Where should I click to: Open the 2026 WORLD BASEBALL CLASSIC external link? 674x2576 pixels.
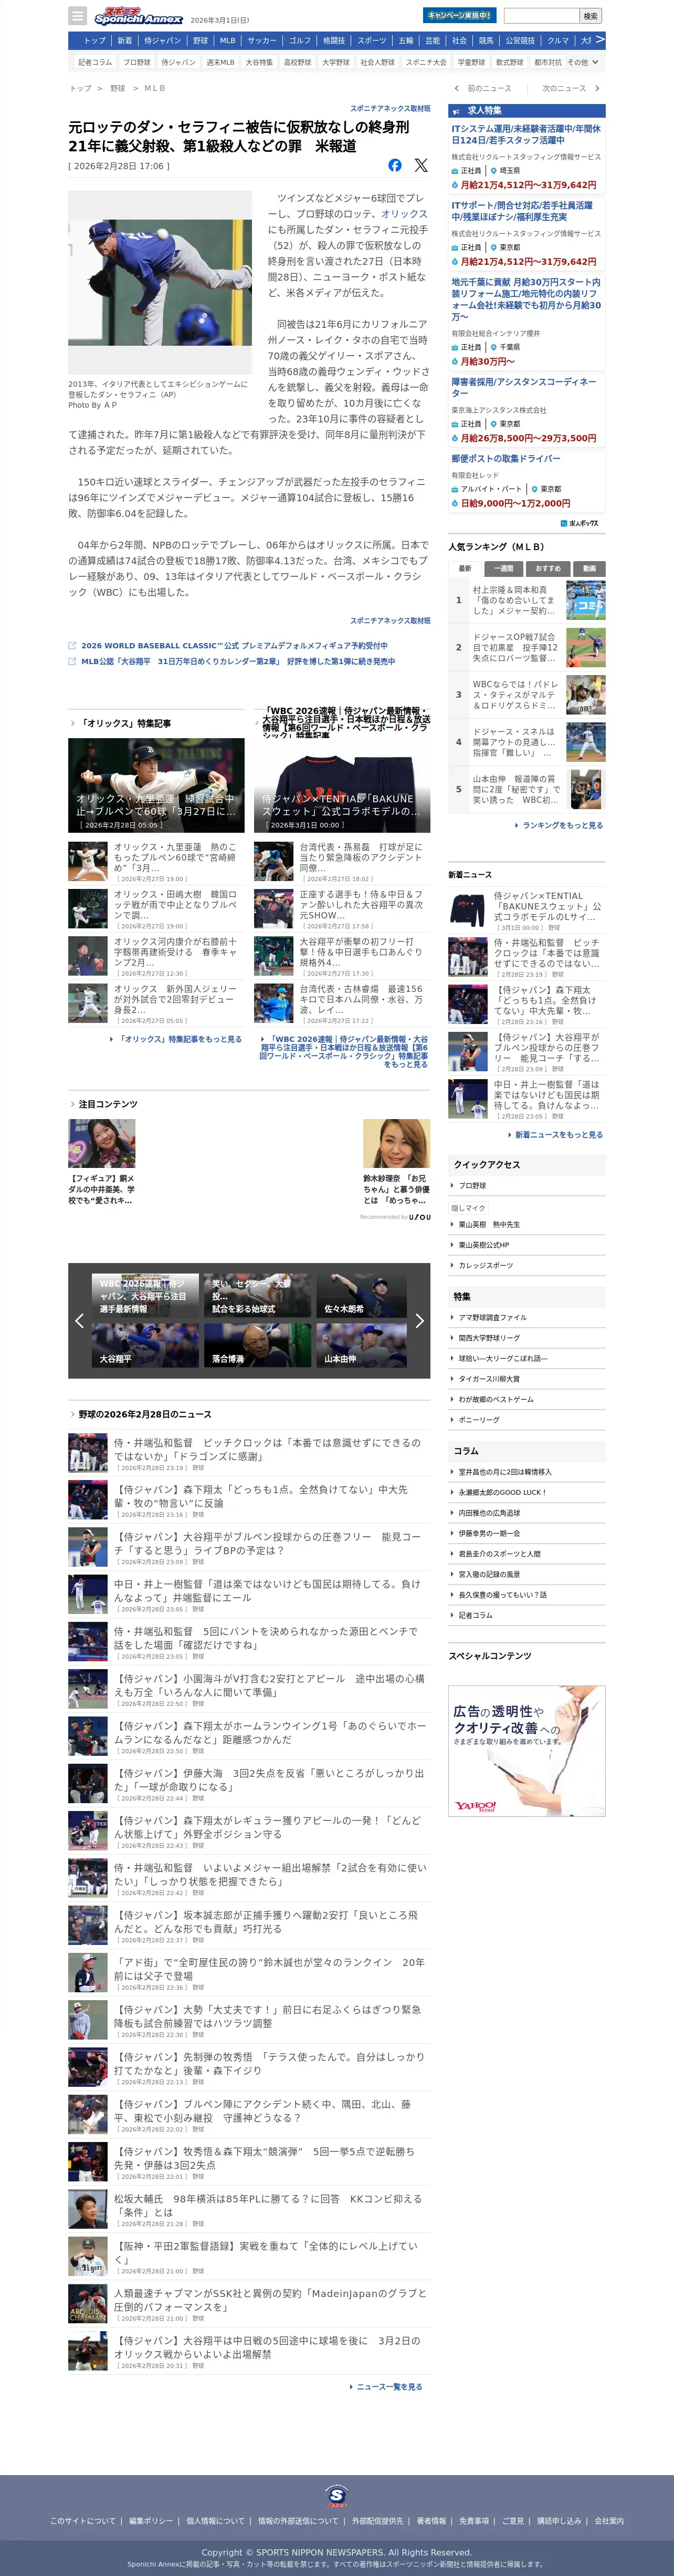pyautogui.click(x=235, y=645)
